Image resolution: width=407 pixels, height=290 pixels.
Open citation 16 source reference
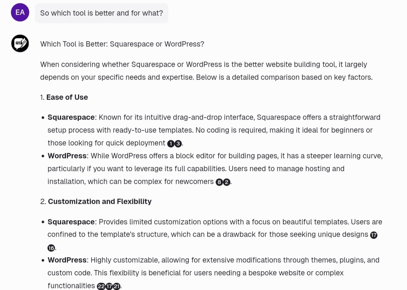click(x=51, y=248)
